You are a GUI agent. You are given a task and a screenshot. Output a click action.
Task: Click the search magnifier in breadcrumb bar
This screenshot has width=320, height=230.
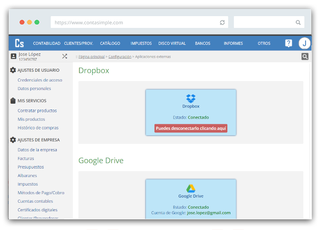305,56
